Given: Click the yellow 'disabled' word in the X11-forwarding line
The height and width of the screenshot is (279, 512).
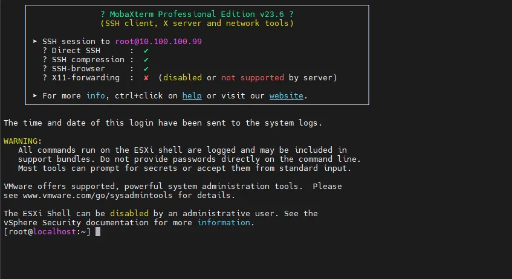Looking at the screenshot, I should click(183, 78).
